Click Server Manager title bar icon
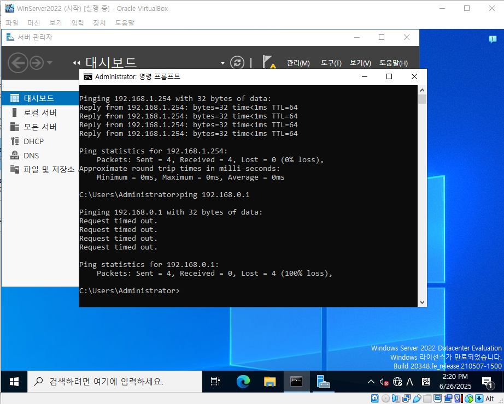Viewport: 504px width, 404px height. point(10,37)
